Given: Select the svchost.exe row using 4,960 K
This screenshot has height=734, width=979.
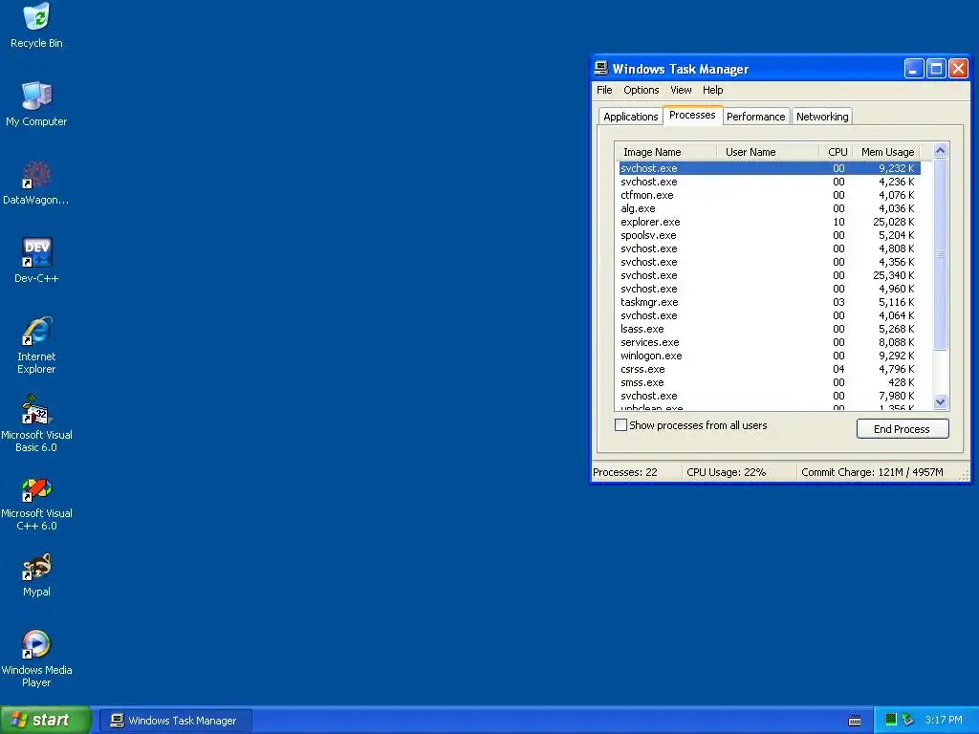Looking at the screenshot, I should click(770, 289).
